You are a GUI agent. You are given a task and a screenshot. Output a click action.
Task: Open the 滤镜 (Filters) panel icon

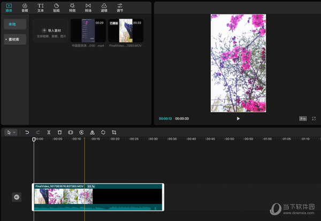tap(104, 7)
